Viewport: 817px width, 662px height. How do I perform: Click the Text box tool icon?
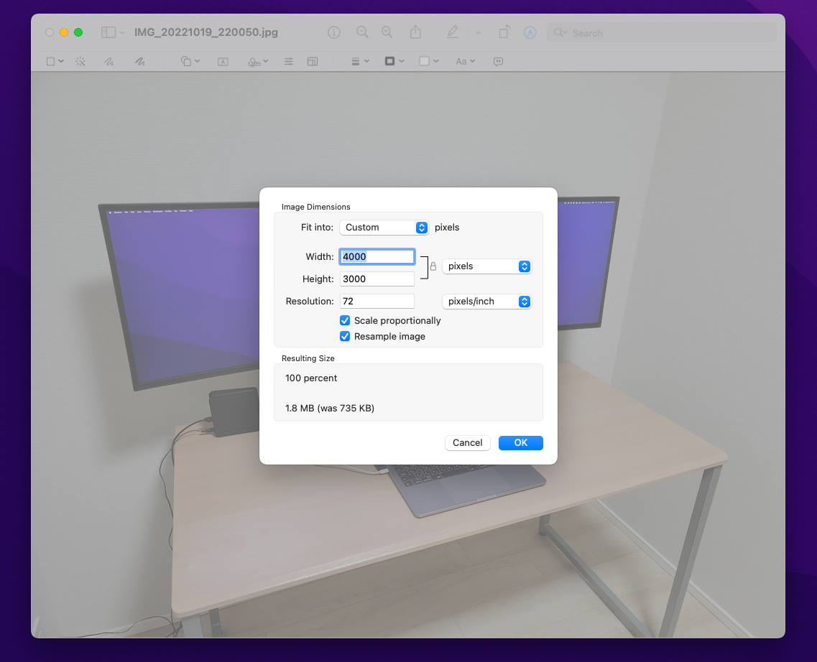point(223,62)
